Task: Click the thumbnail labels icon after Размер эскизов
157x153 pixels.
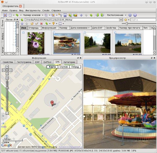Action: pyautogui.click(x=46, y=15)
